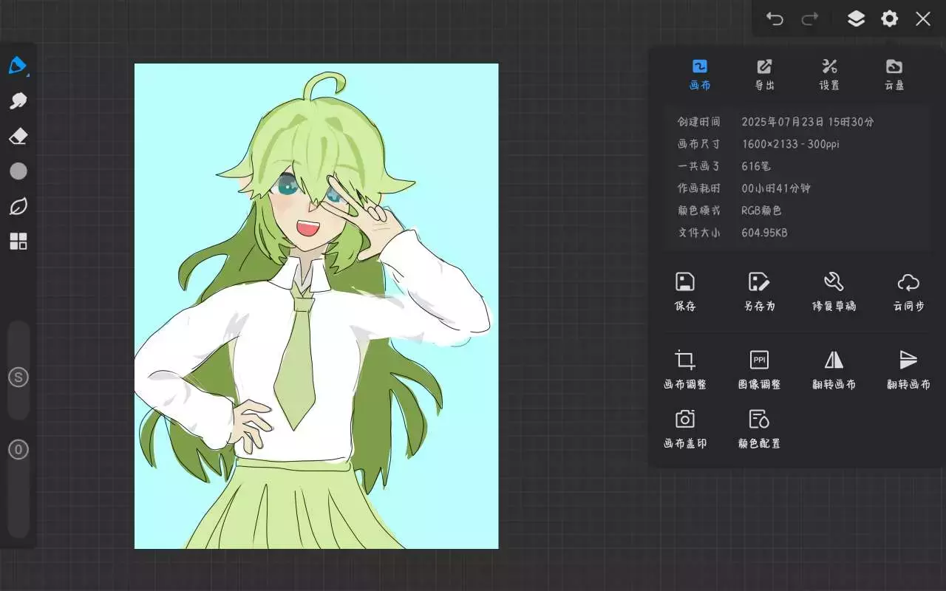Toggle the settings gear panel

click(889, 19)
